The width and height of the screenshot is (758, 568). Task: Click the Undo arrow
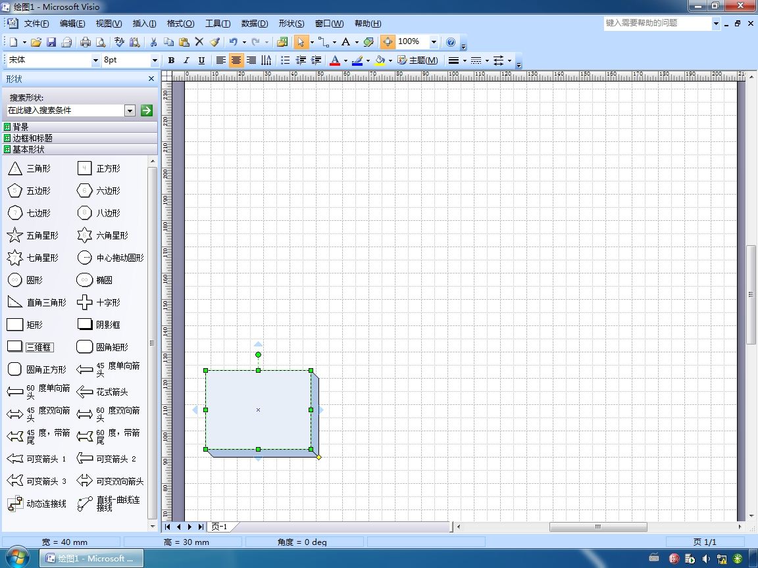pyautogui.click(x=234, y=42)
